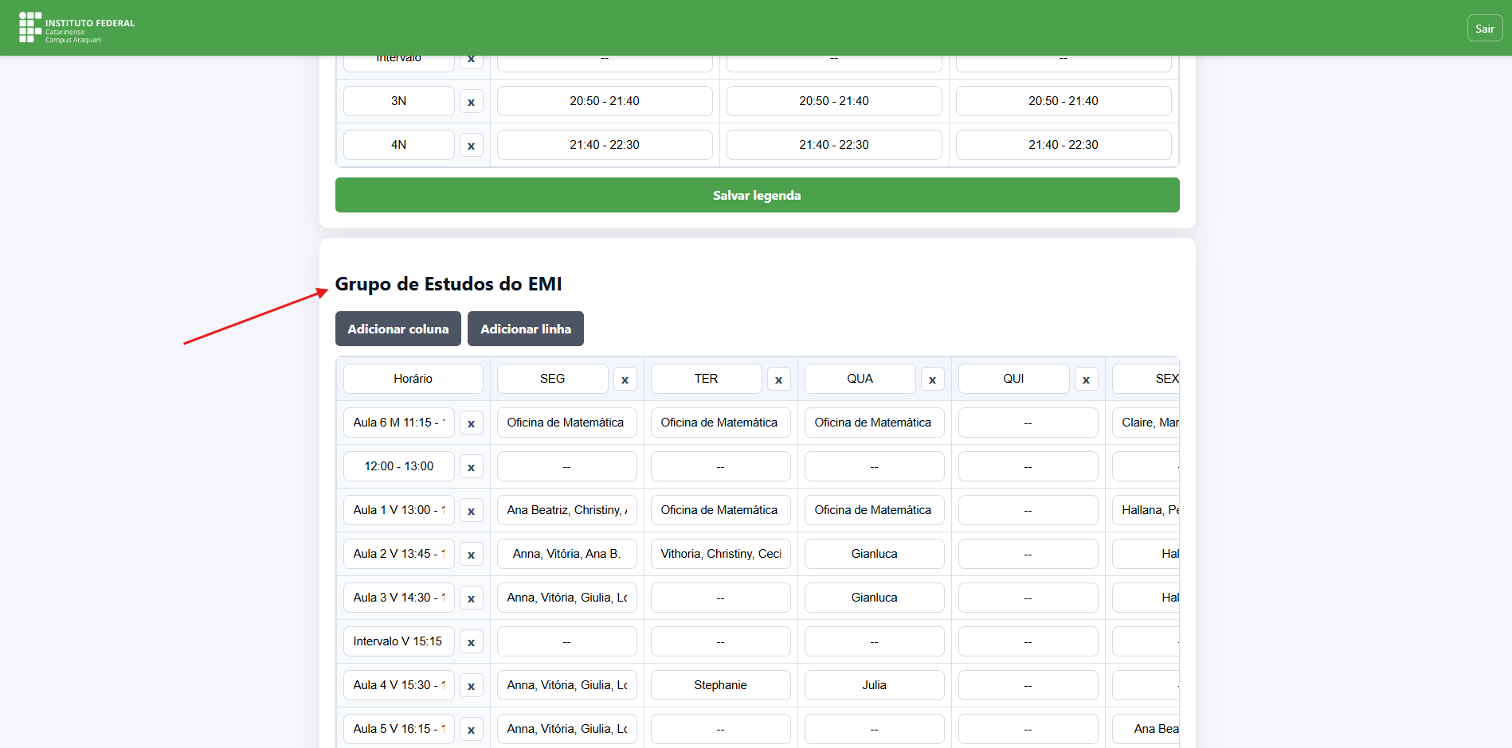Edit SEX cell Claire, Mar
Image resolution: width=1512 pixels, height=748 pixels.
click(1146, 423)
